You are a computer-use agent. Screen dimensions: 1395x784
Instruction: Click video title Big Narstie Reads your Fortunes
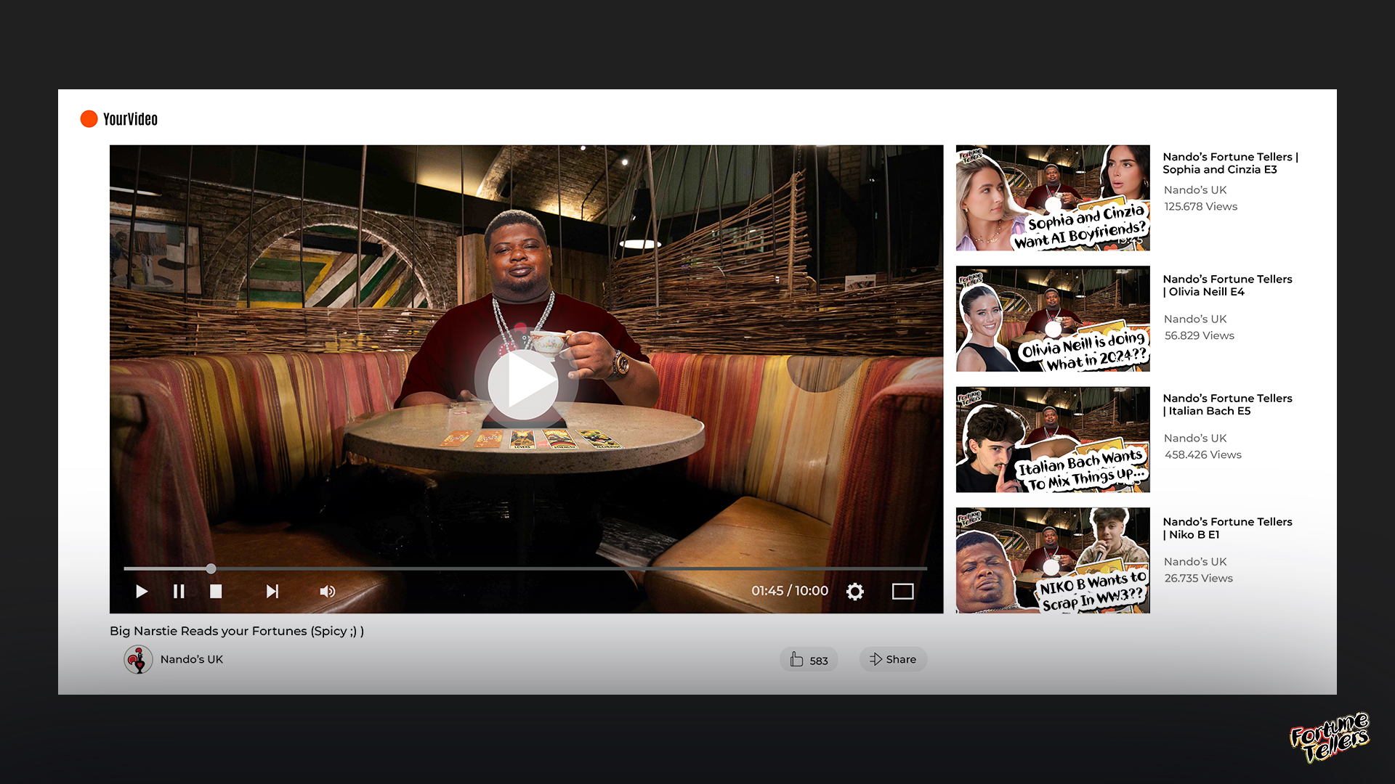pos(237,631)
